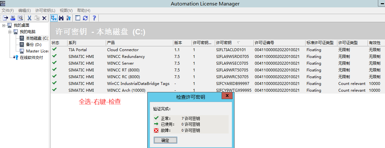Click the 备份 (D:) drive icon
This screenshot has width=385, height=148.
[x=22, y=45]
